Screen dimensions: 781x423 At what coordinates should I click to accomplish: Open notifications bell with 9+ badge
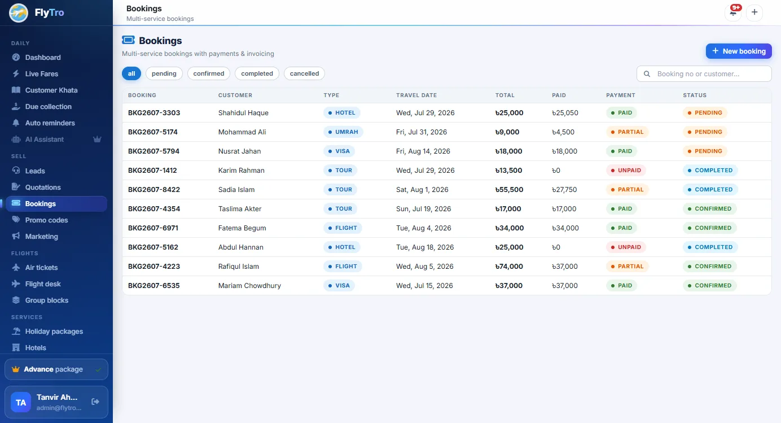(733, 12)
